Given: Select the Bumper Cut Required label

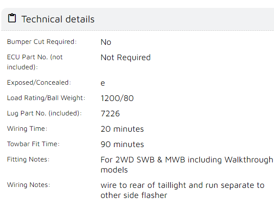Looking at the screenshot, I should [42, 42].
